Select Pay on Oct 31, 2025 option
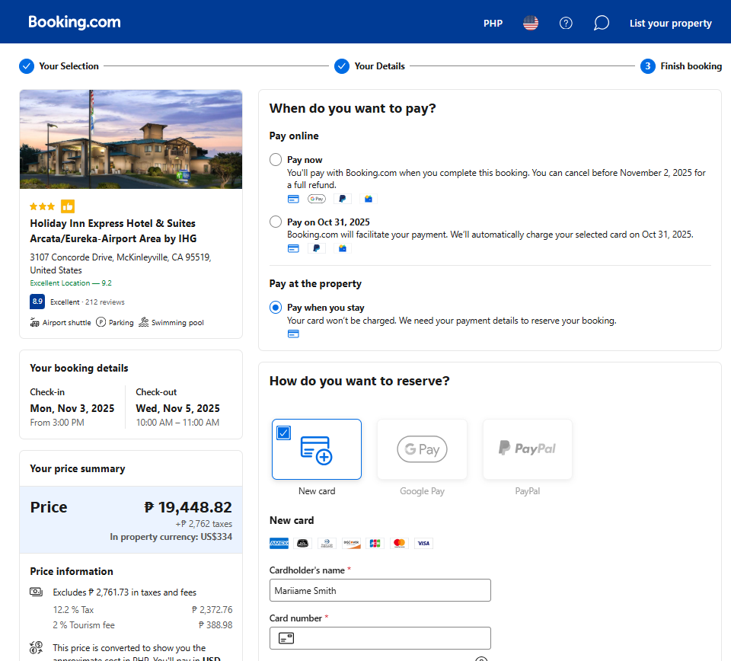 pos(276,222)
